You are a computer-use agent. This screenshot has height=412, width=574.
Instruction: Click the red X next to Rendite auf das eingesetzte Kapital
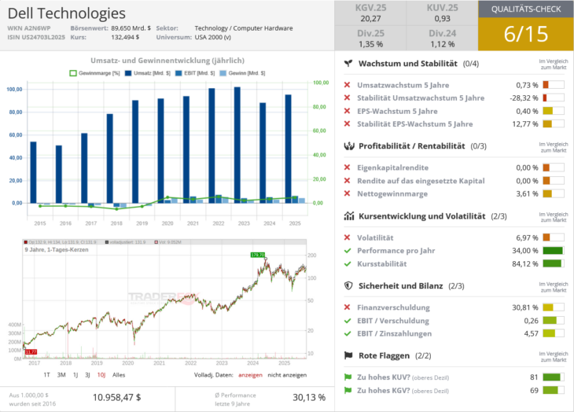[347, 180]
